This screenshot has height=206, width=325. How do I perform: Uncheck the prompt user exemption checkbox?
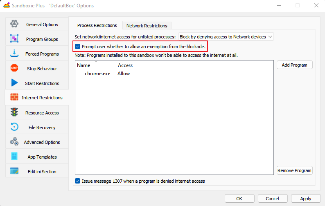(78, 47)
